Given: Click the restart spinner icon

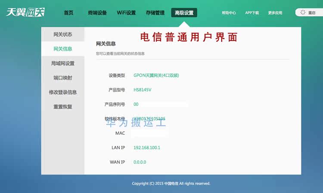Looking at the screenshot, I should (303, 13).
